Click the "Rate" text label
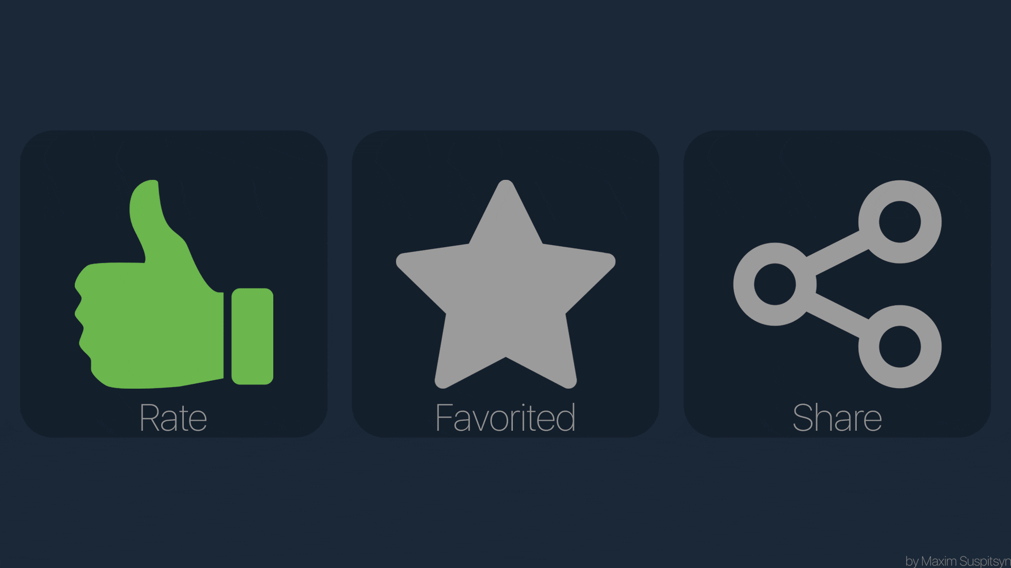The height and width of the screenshot is (568, 1011). click(173, 418)
